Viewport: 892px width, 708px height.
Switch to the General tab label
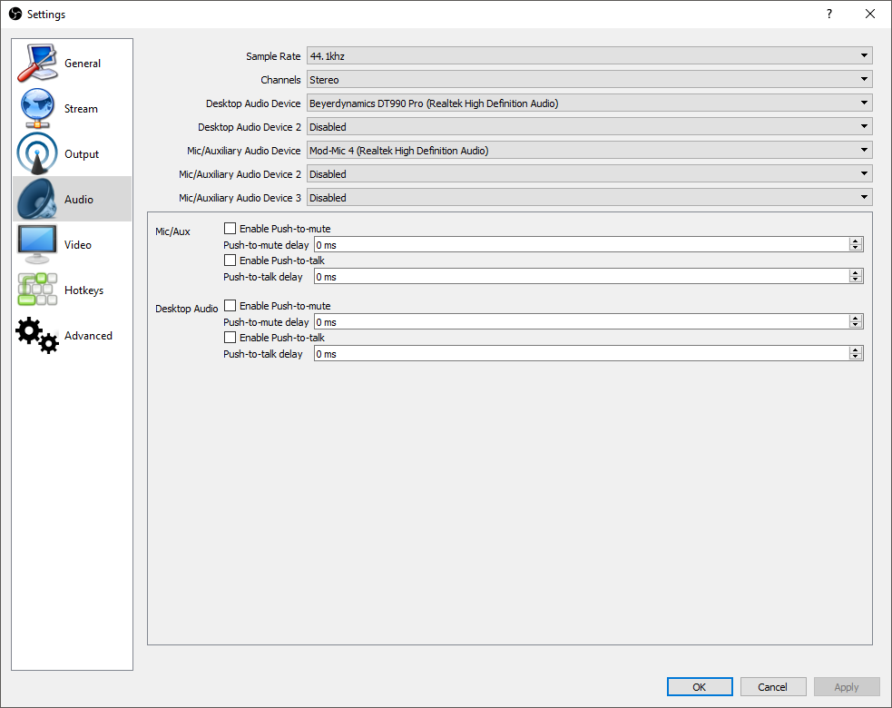point(83,64)
